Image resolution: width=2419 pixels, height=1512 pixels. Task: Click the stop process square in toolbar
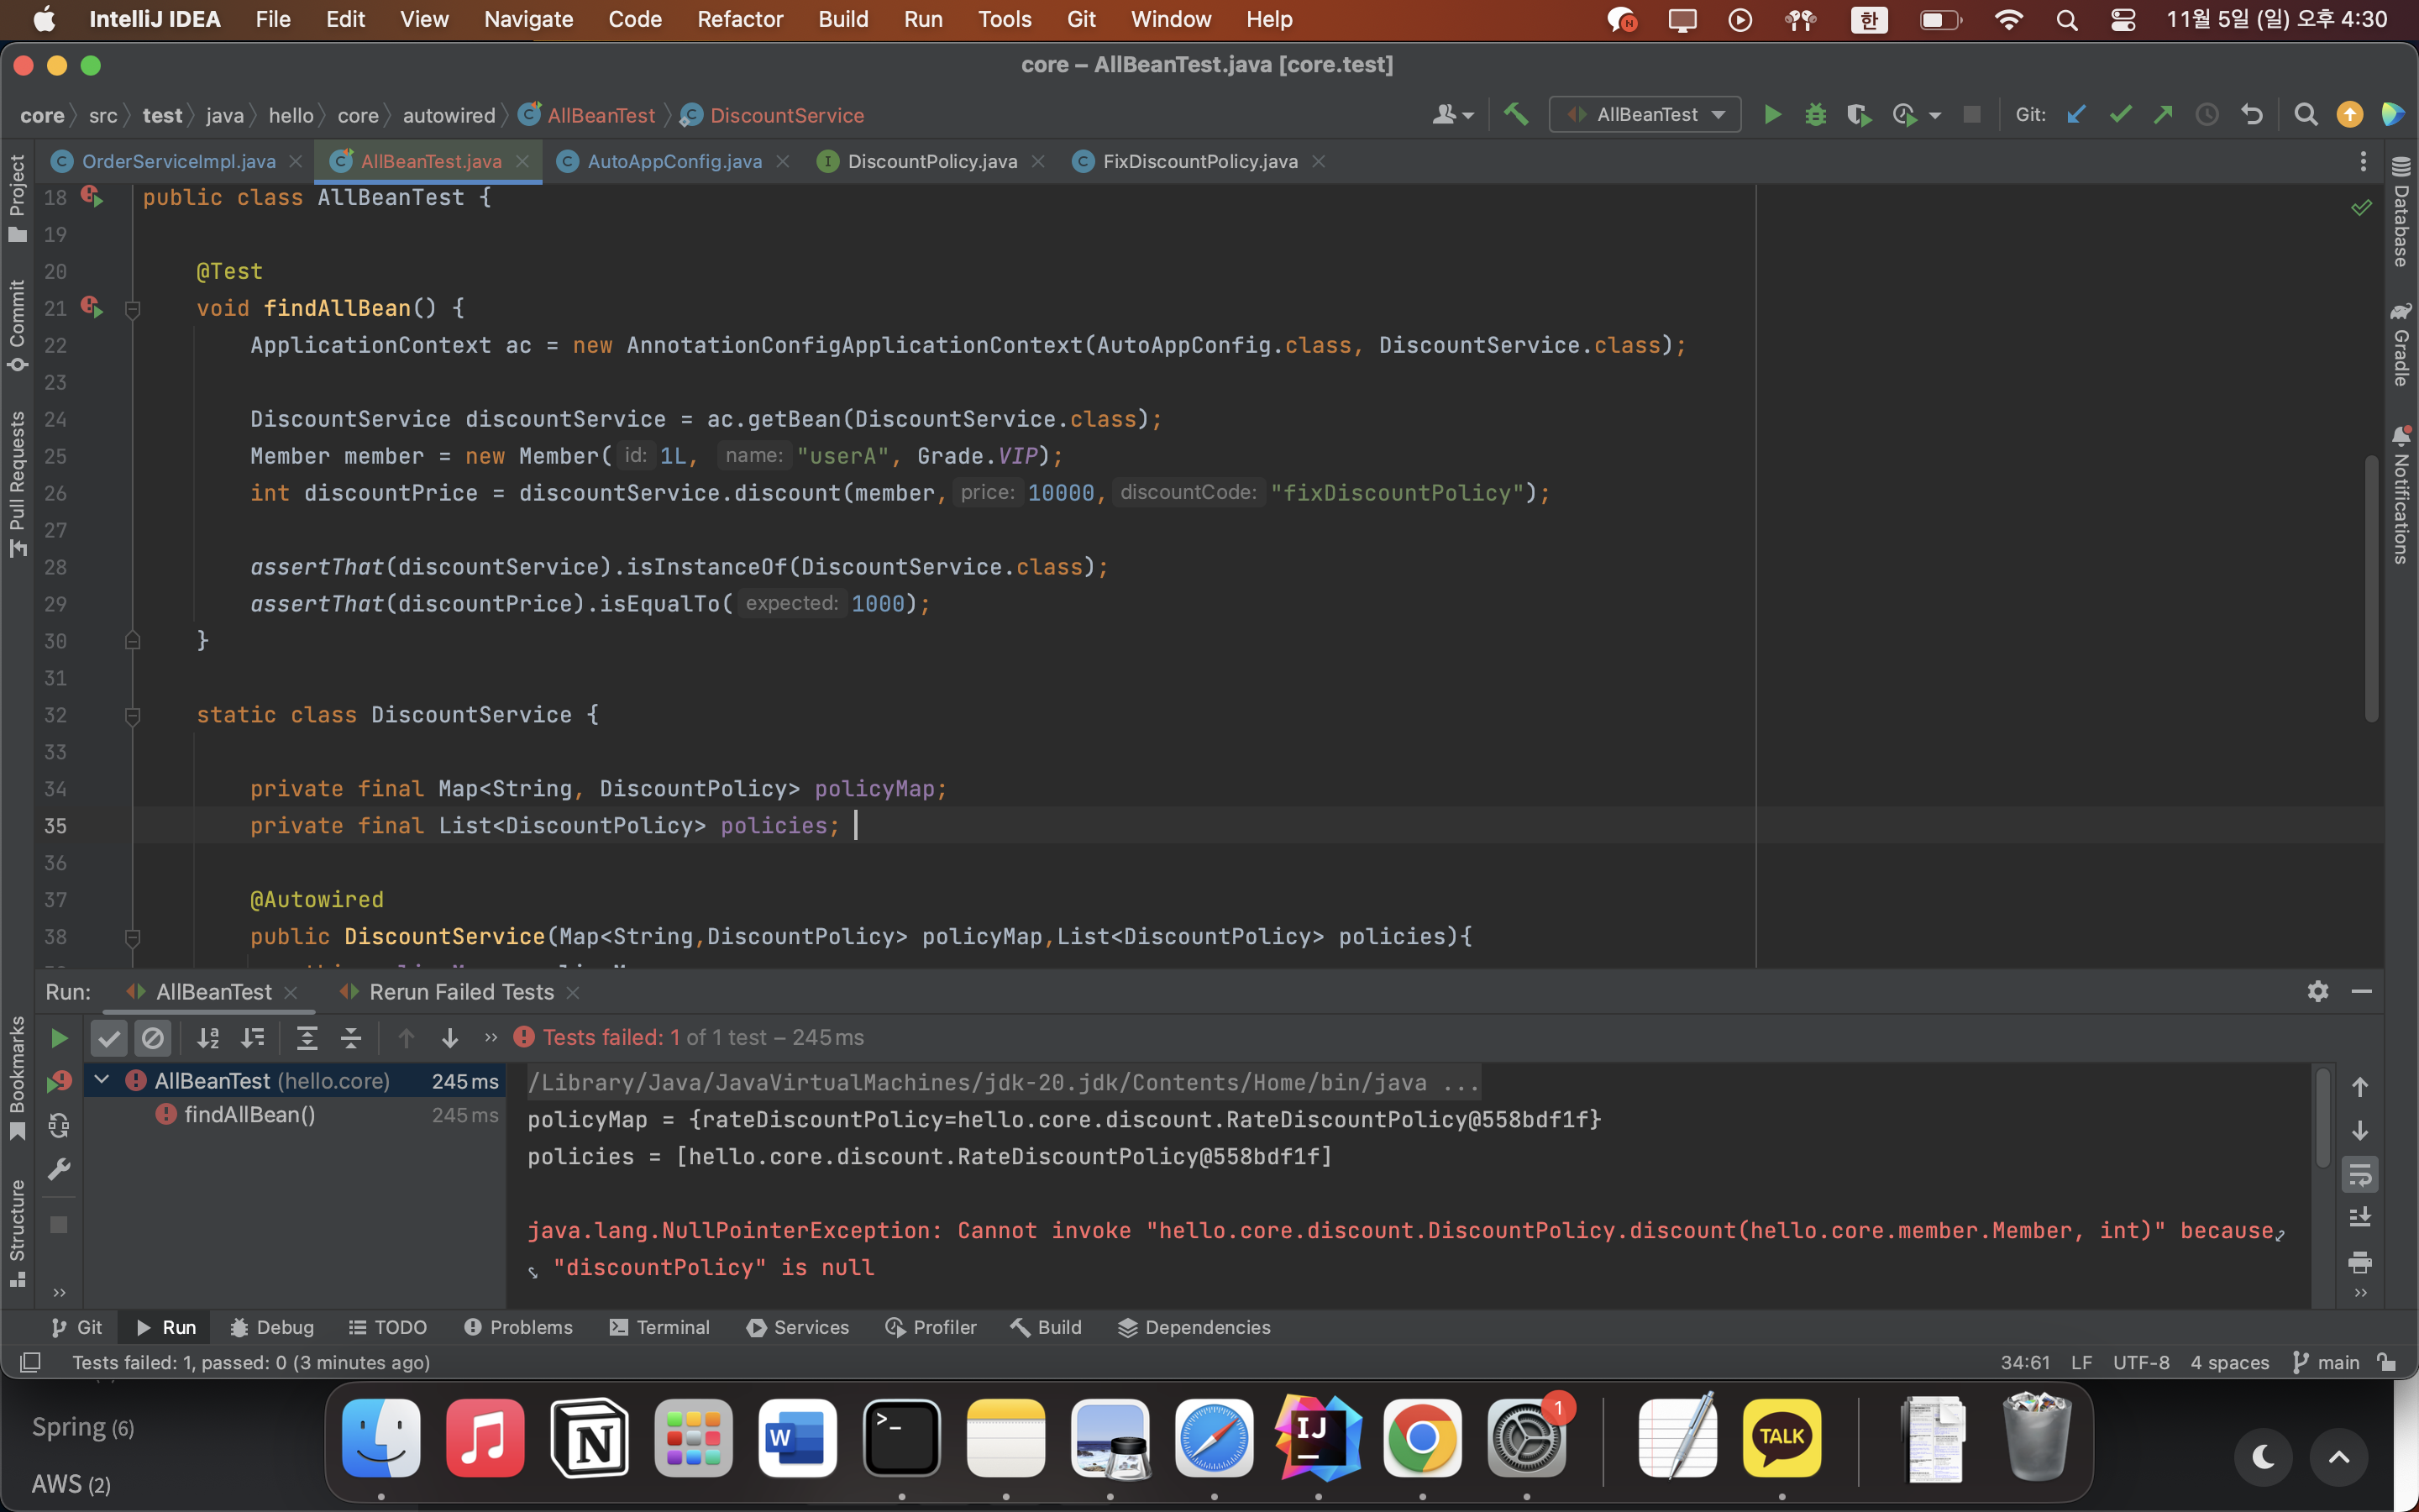point(1971,115)
